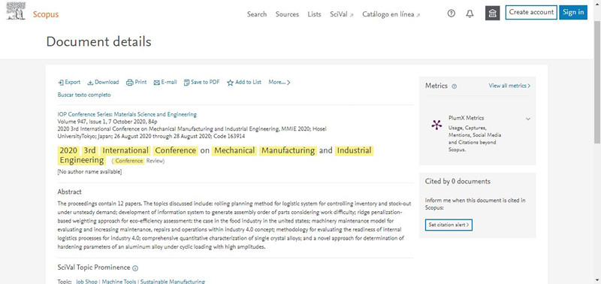Open the Machine Tools topic link
Image resolution: width=601 pixels, height=284 pixels.
(x=119, y=281)
